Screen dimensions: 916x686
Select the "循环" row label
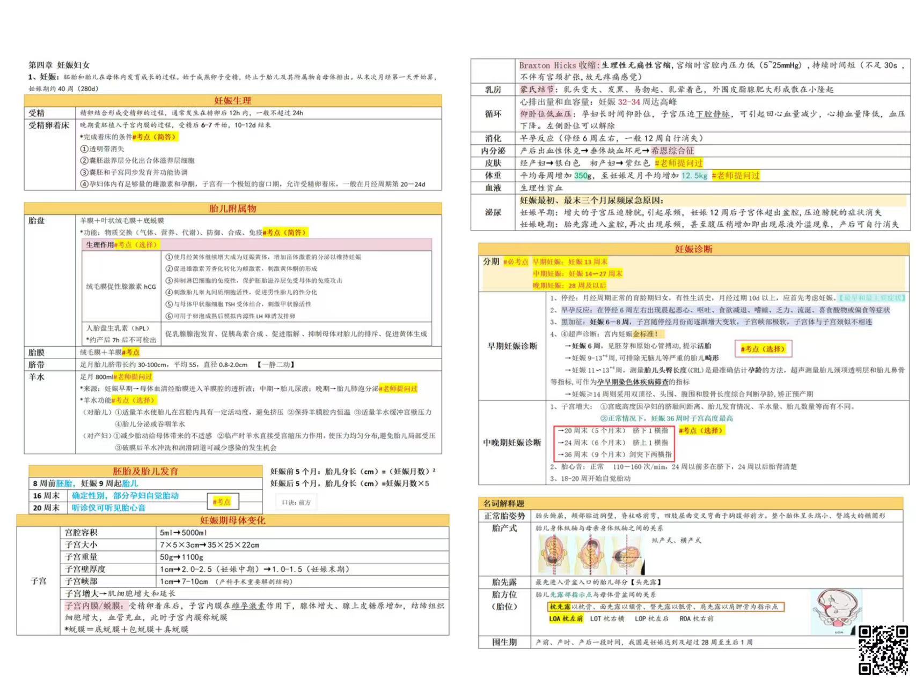pos(493,114)
